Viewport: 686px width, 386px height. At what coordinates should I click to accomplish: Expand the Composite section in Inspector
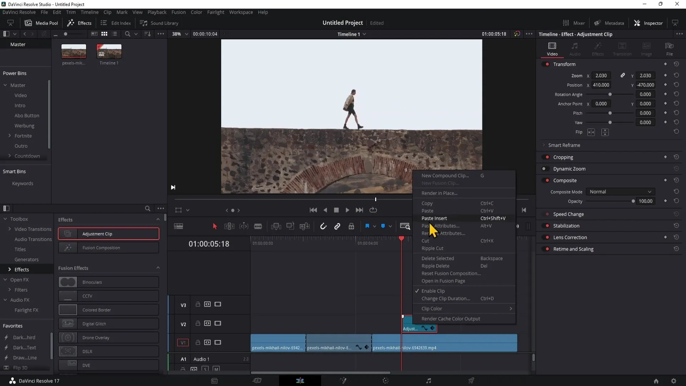[x=565, y=180]
